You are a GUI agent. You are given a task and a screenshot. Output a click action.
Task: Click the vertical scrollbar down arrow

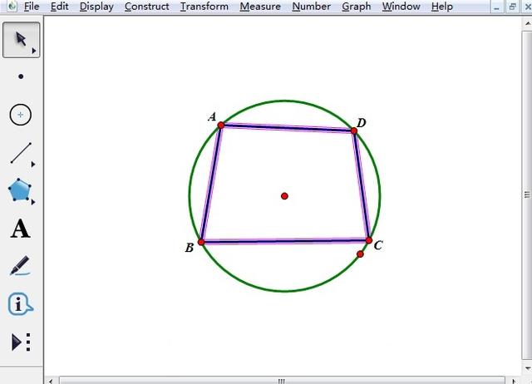click(x=528, y=367)
